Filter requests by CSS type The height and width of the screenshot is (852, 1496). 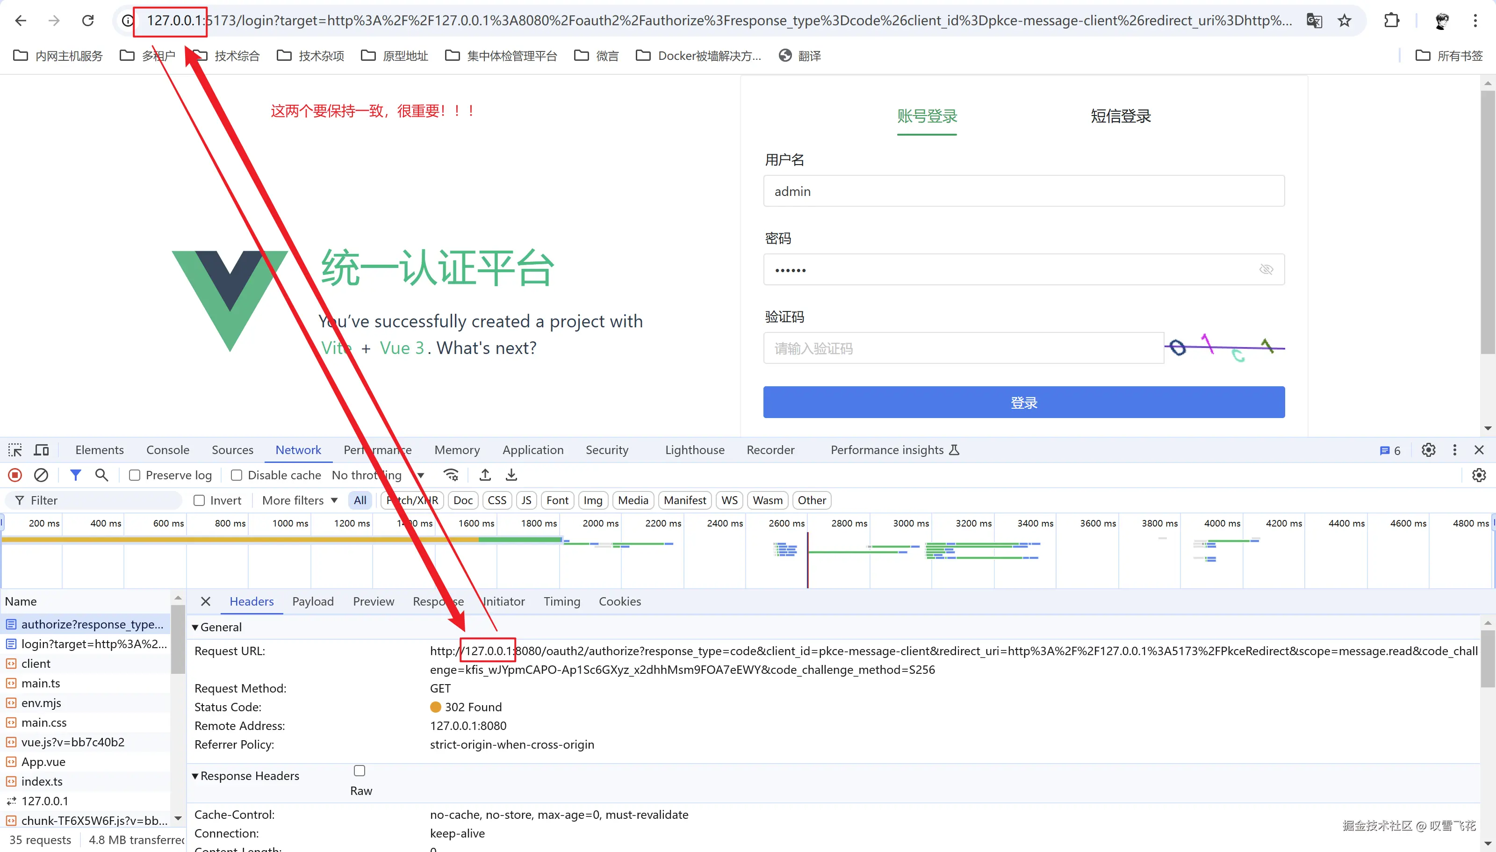coord(497,500)
